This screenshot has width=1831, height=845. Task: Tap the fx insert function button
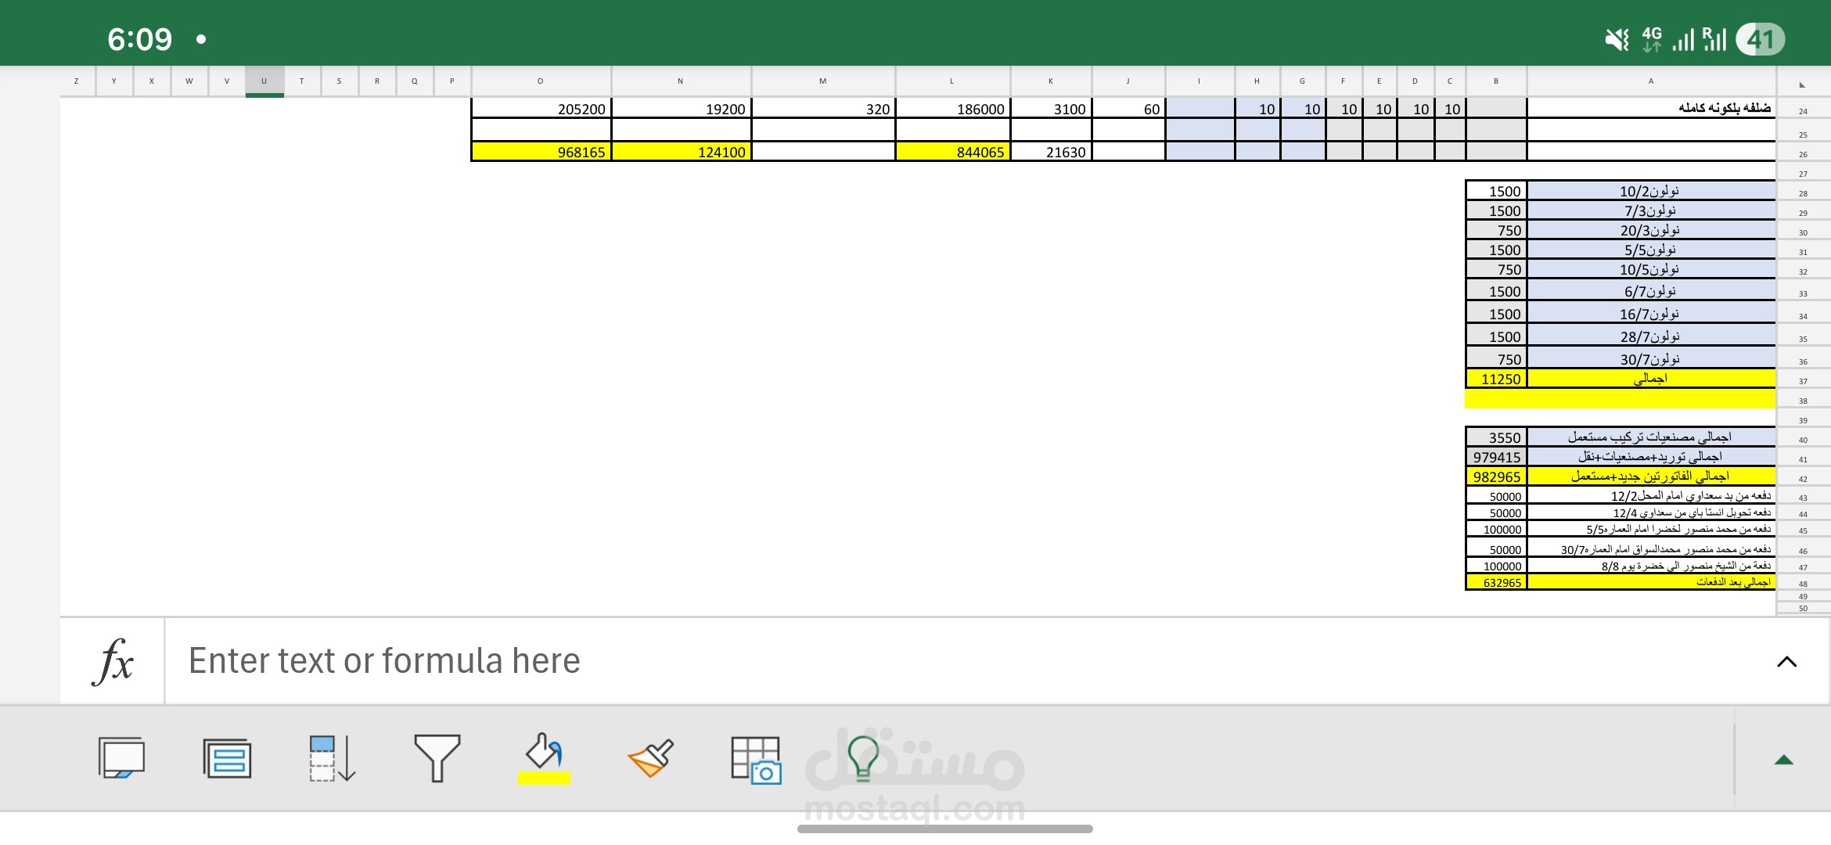tap(113, 661)
